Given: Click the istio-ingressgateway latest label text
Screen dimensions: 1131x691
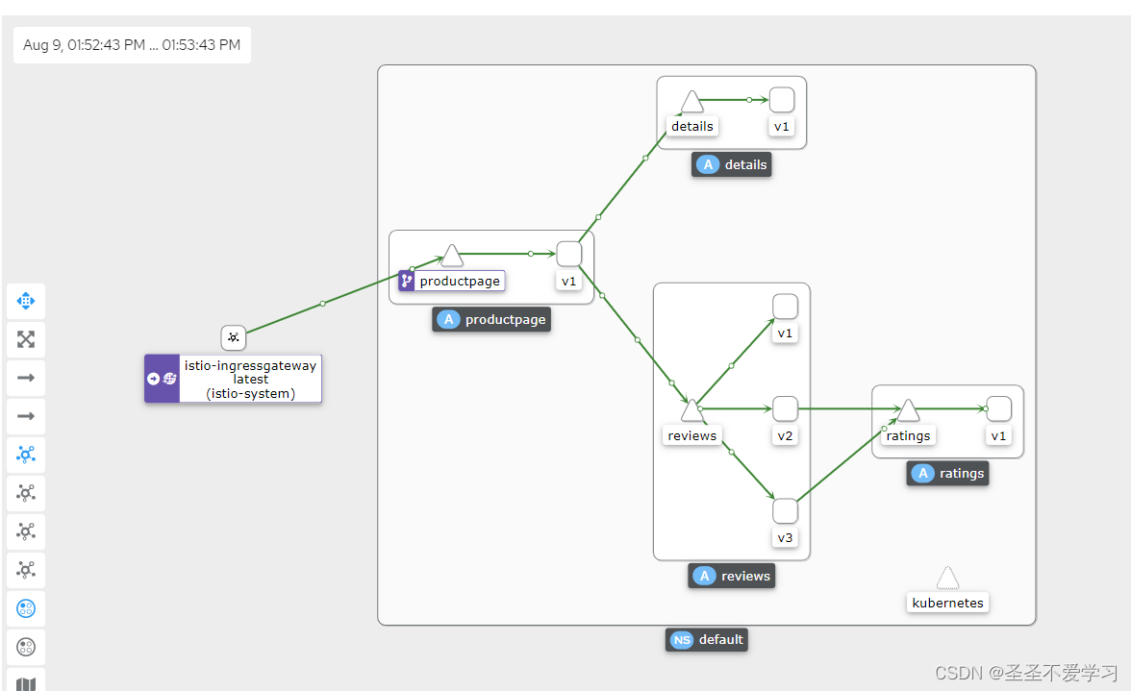Looking at the screenshot, I should click(250, 379).
